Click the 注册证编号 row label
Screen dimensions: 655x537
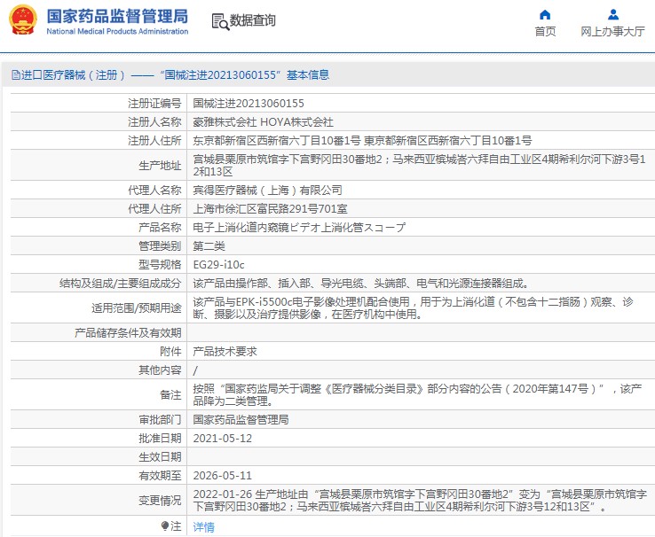pos(154,104)
